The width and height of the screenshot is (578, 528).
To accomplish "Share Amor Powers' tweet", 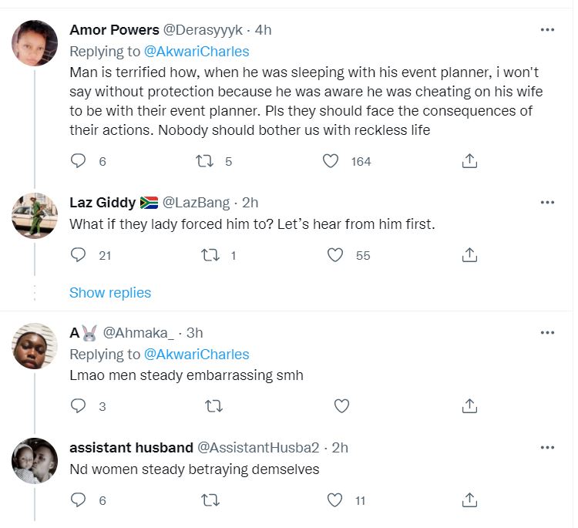I will (469, 161).
